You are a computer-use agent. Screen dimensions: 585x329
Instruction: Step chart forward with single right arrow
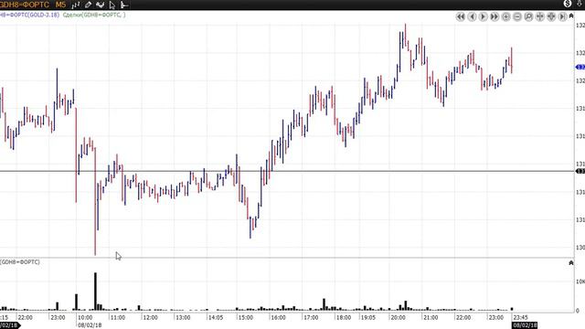click(x=484, y=16)
